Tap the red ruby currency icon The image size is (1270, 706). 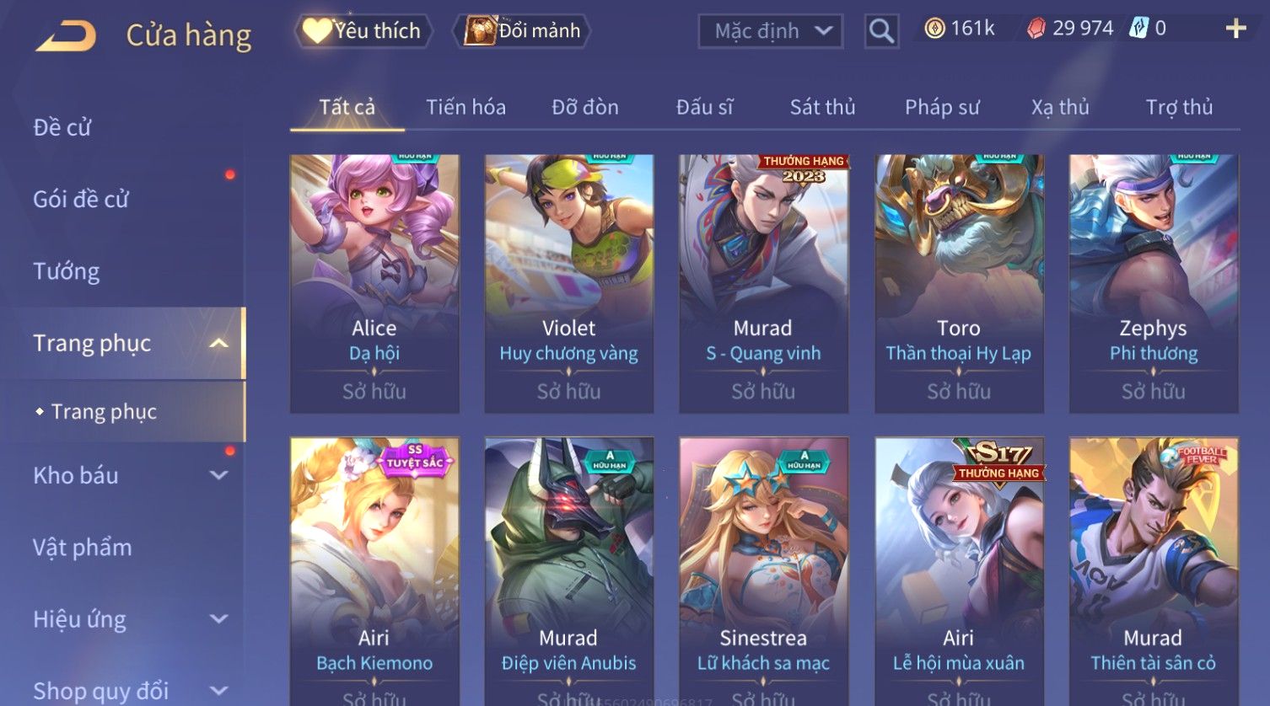pos(1036,29)
